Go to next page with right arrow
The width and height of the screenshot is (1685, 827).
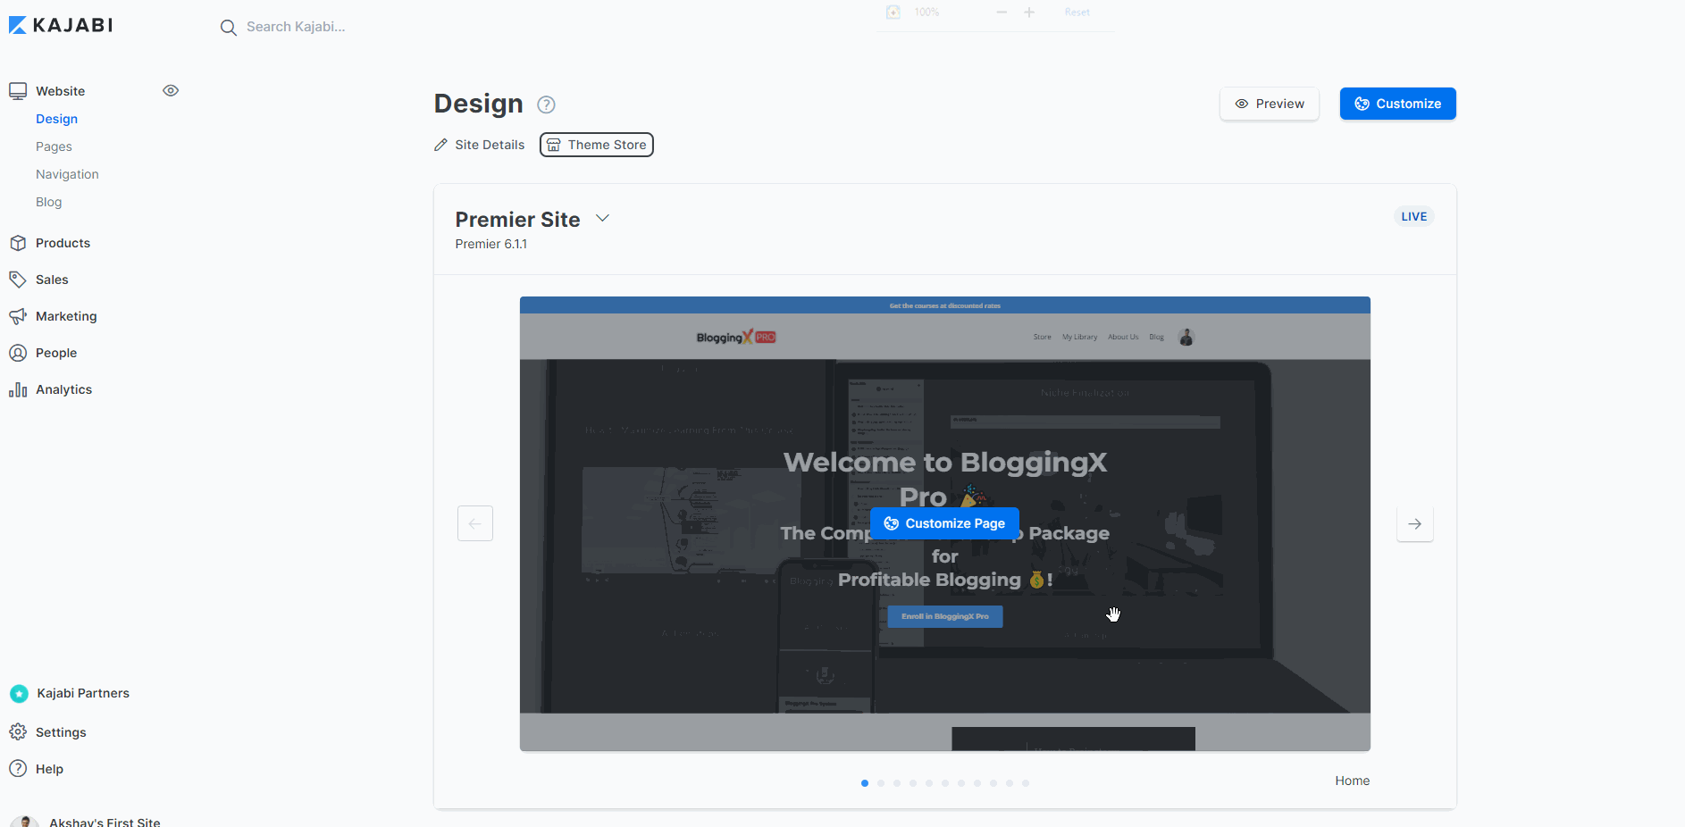point(1415,523)
